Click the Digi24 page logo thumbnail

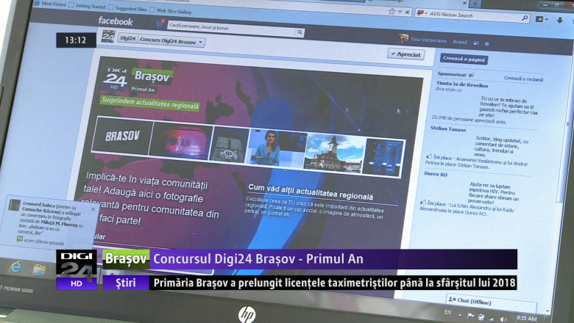pos(108,37)
